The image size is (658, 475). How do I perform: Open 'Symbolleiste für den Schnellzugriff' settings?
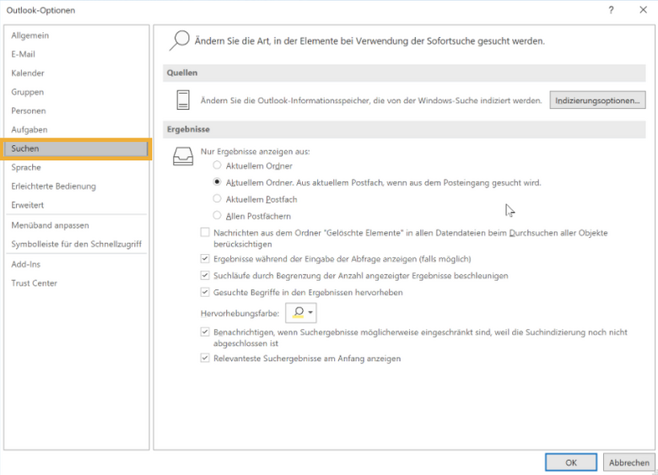coord(77,244)
